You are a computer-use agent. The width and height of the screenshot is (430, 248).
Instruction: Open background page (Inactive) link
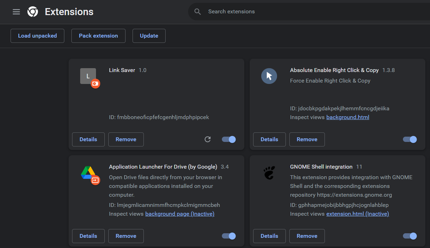(x=180, y=214)
